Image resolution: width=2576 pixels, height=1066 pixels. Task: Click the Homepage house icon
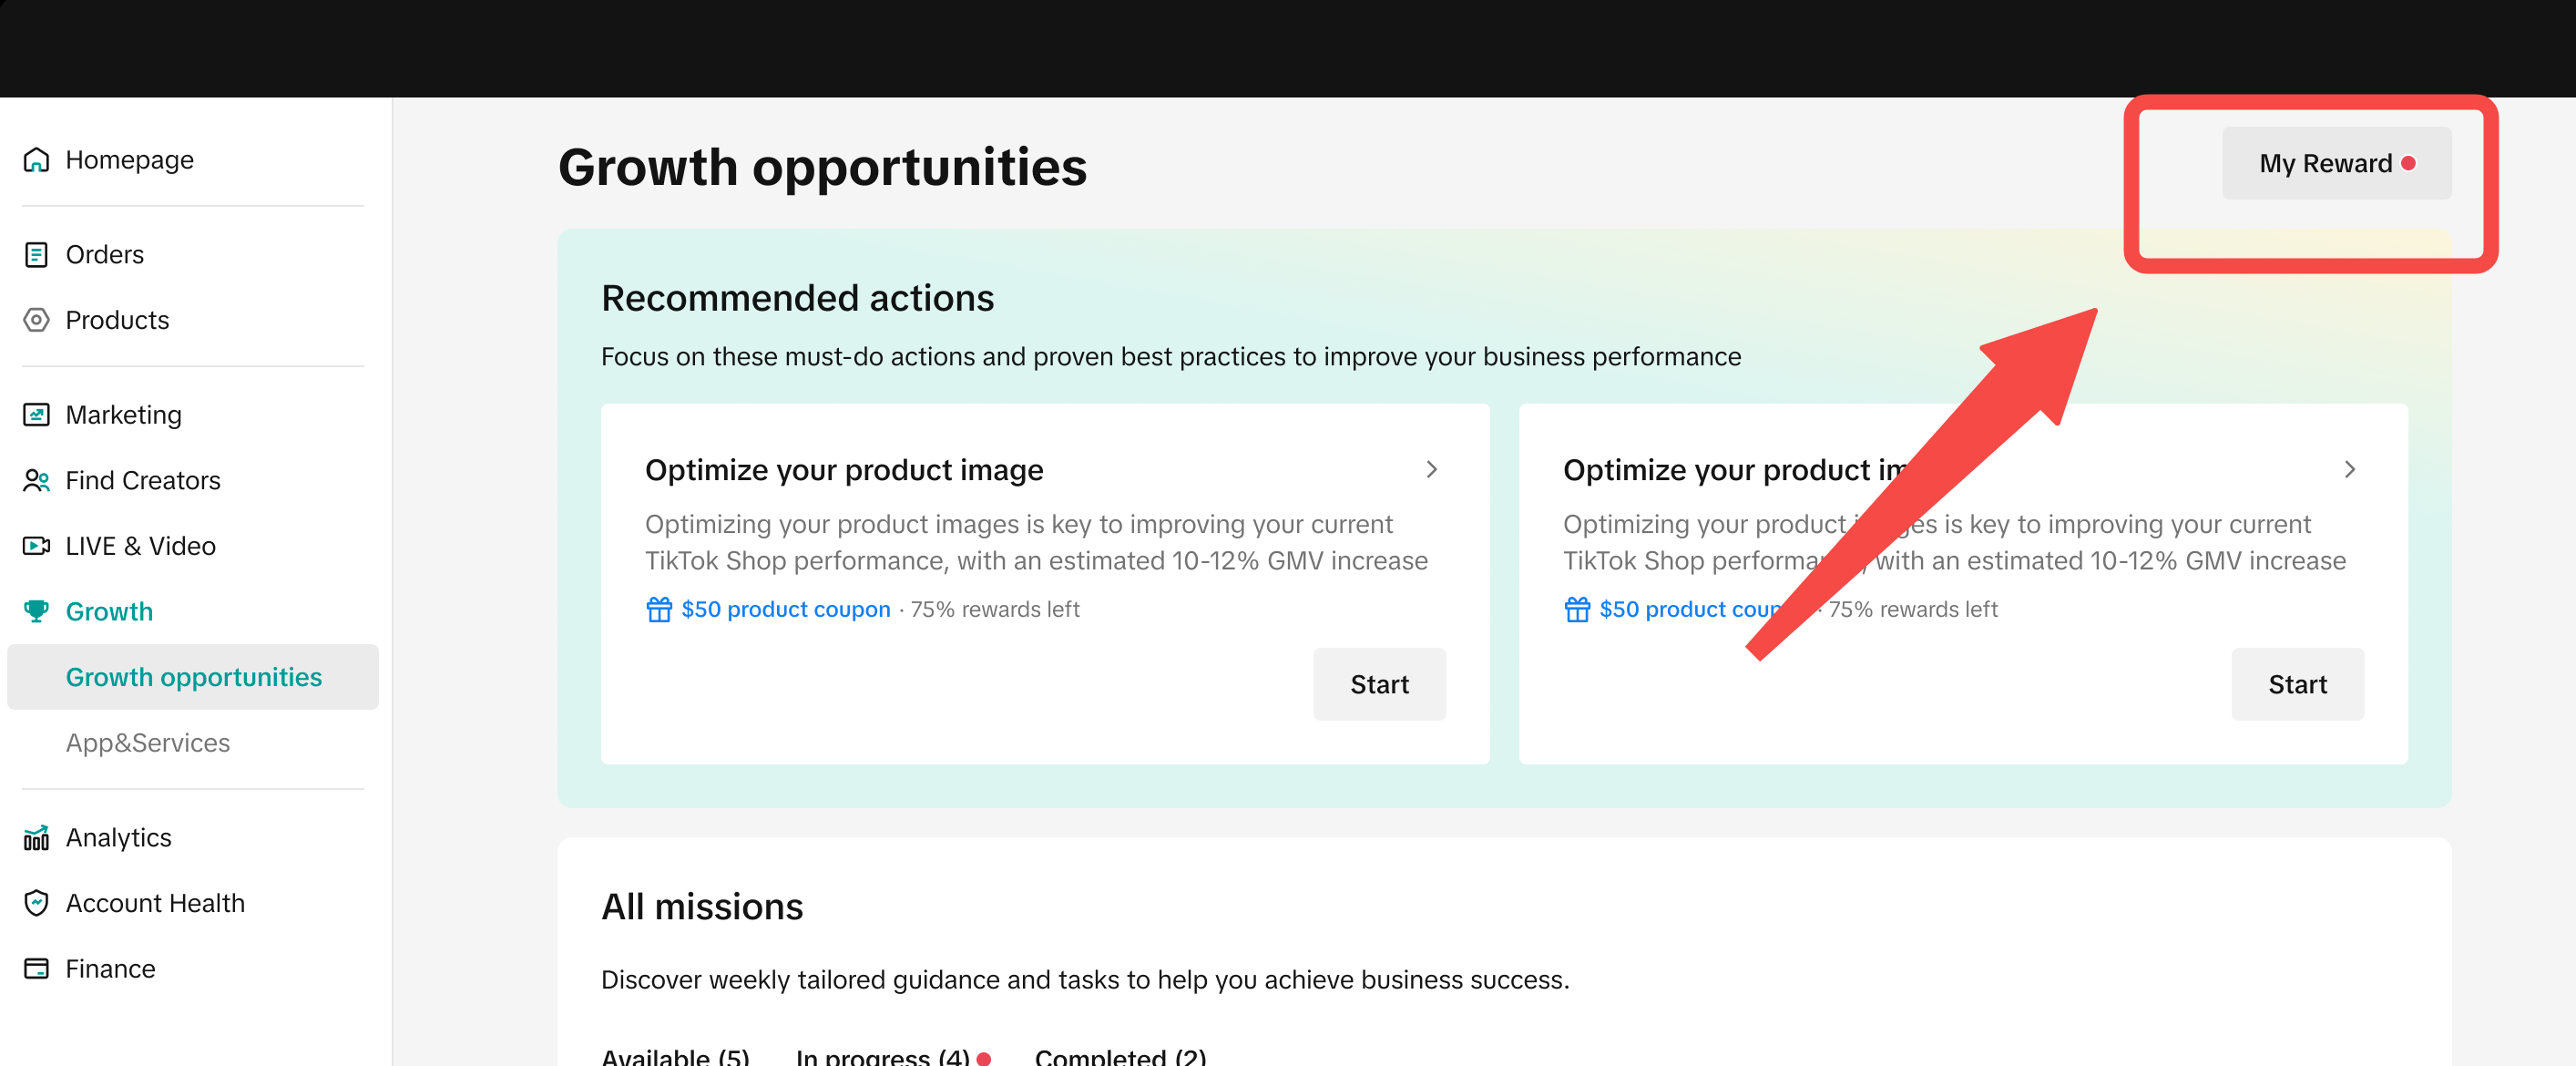36,160
